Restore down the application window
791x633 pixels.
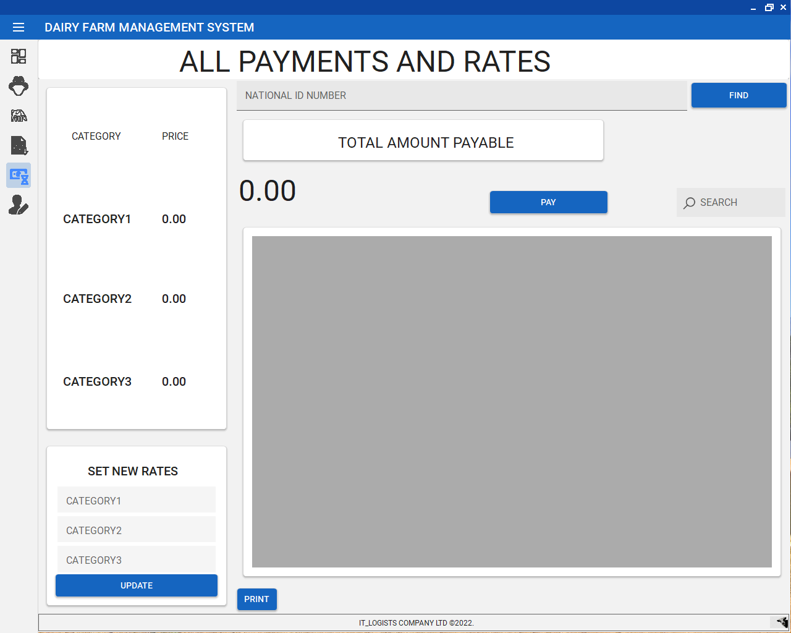tap(769, 7)
